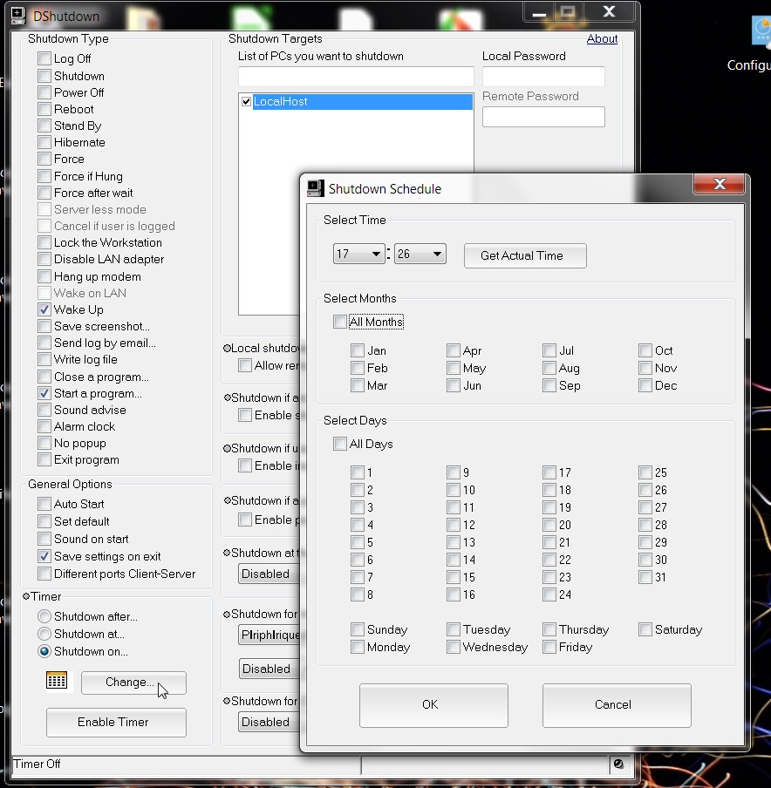Click the Enable Timer button
771x788 pixels.
point(116,722)
